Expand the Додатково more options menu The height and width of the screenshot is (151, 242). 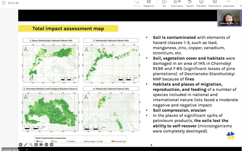click(228, 3)
